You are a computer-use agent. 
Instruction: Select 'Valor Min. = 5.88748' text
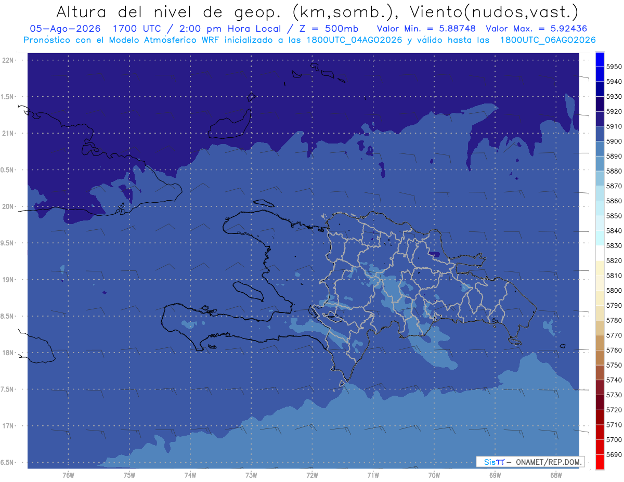click(x=427, y=29)
